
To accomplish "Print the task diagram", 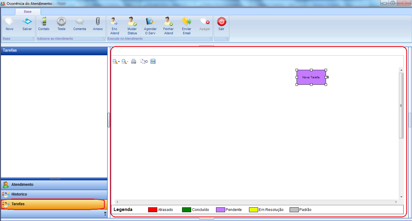I will pos(134,62).
